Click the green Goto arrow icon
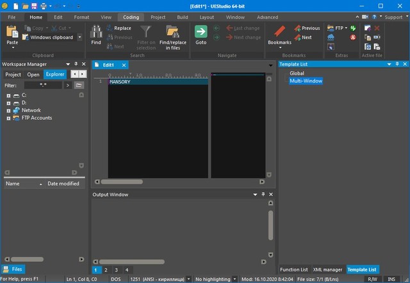The width and height of the screenshot is (410, 283). [x=201, y=31]
